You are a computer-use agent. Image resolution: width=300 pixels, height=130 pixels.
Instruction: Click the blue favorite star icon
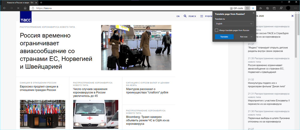click(253, 8)
